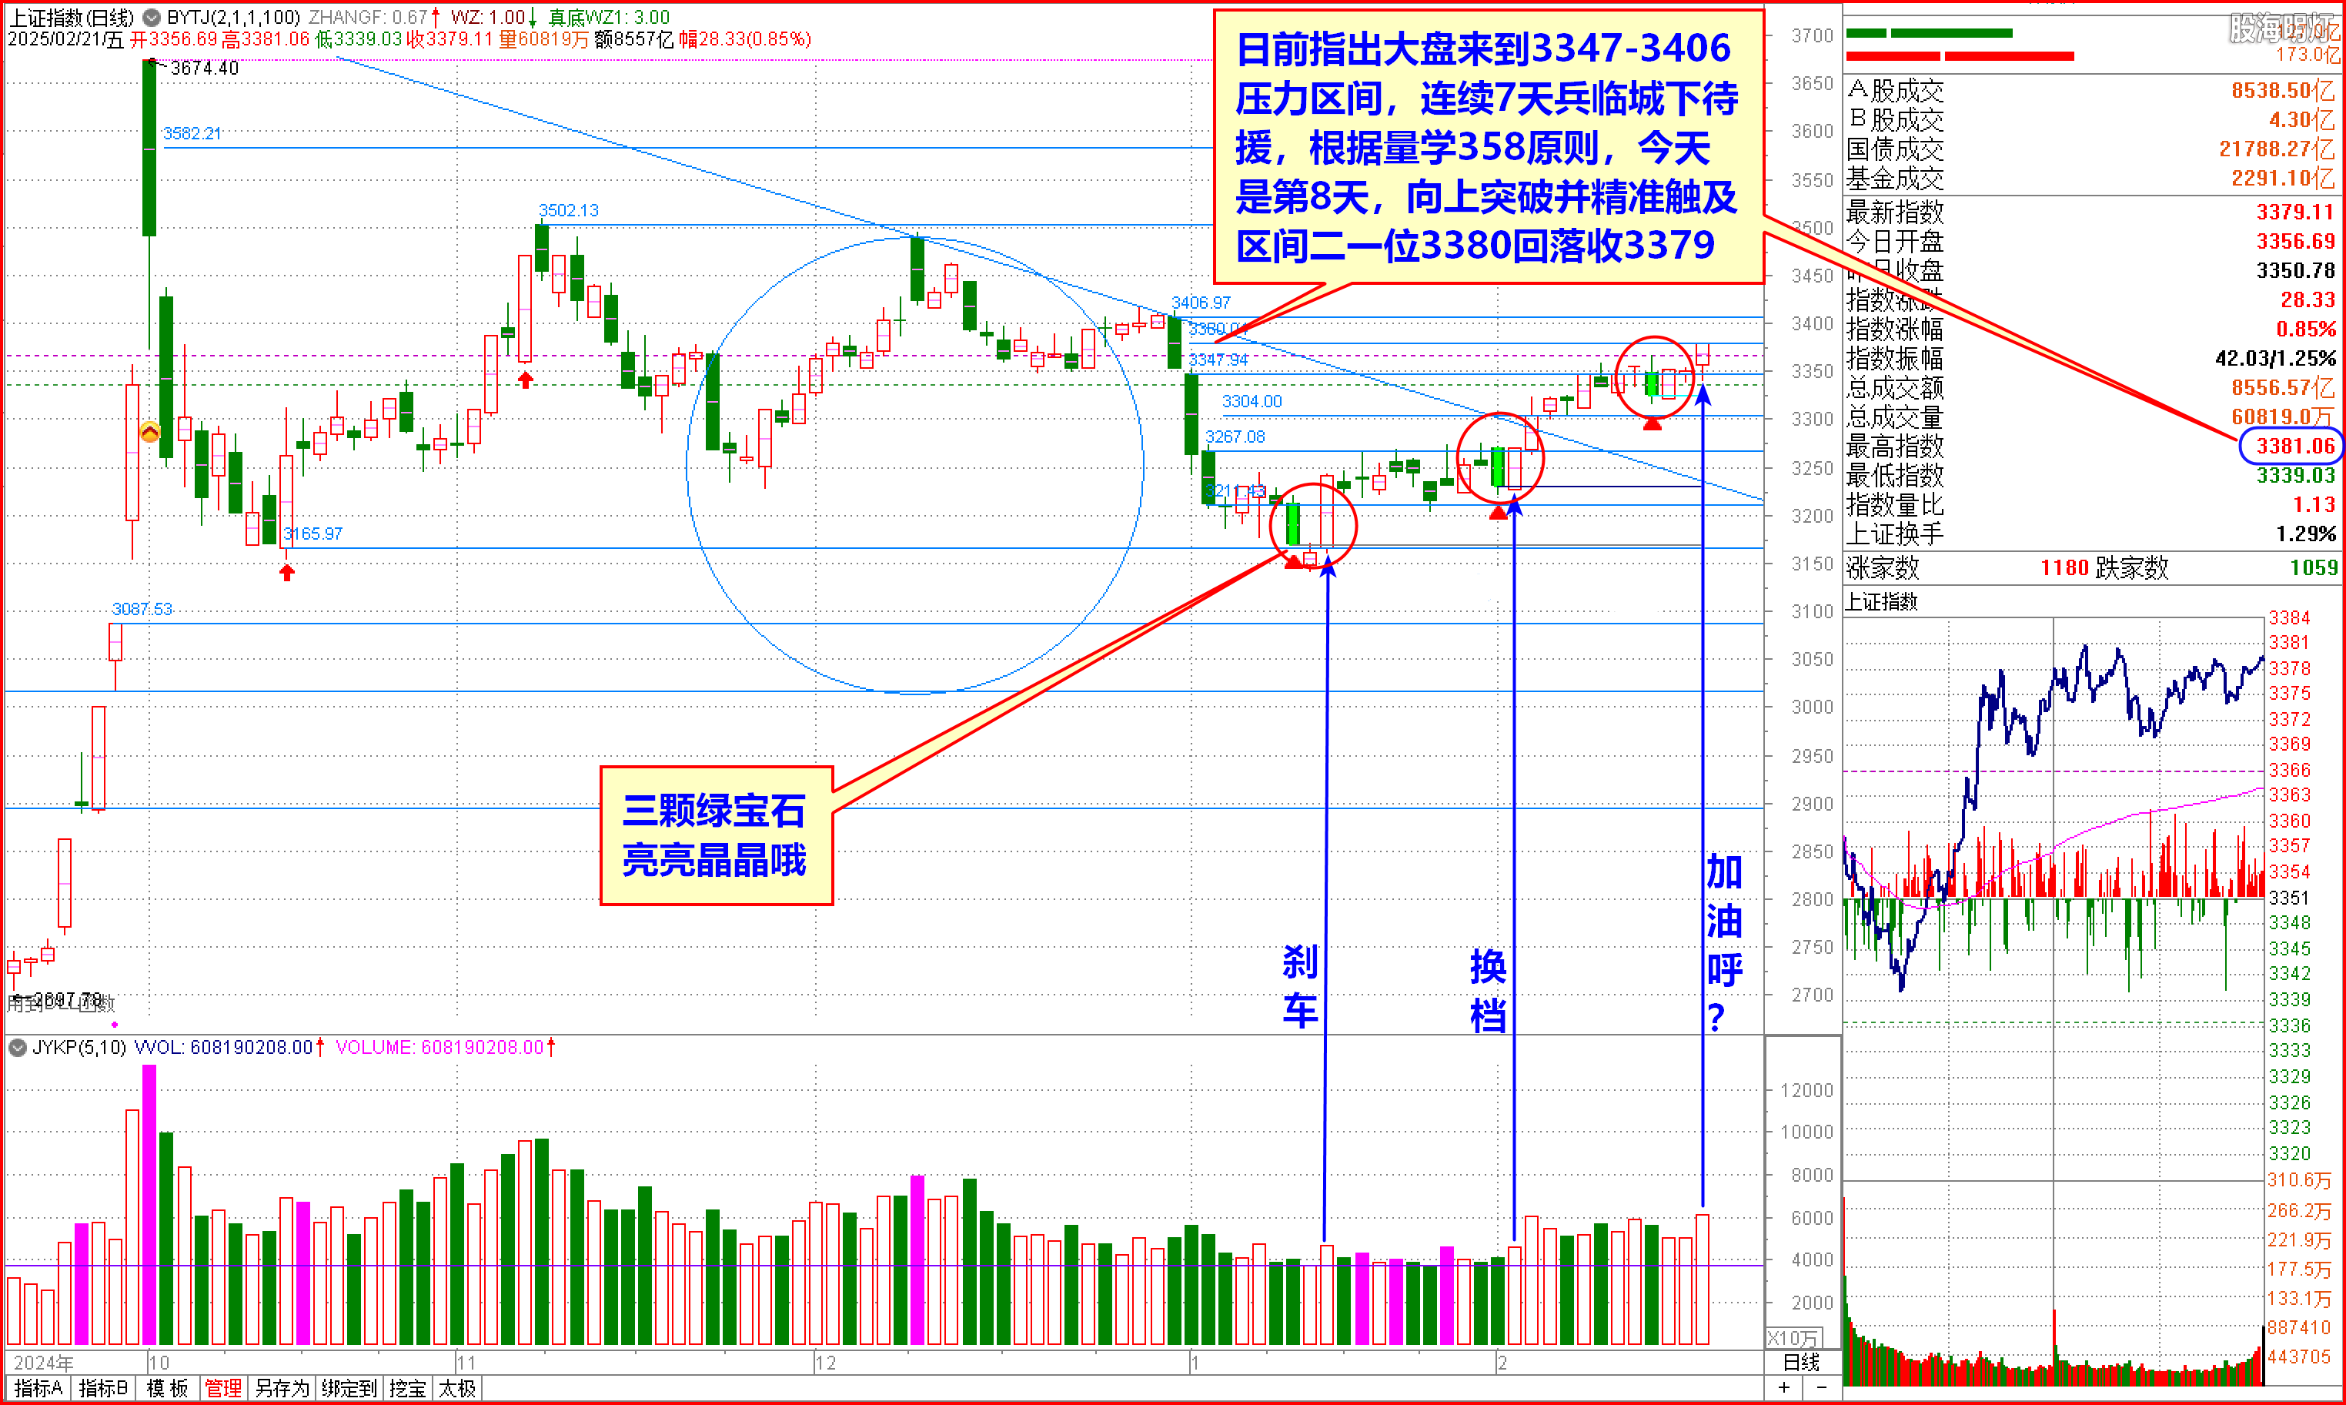The image size is (2346, 1405).
Task: Click the month 12 timeline marker
Action: [825, 1363]
